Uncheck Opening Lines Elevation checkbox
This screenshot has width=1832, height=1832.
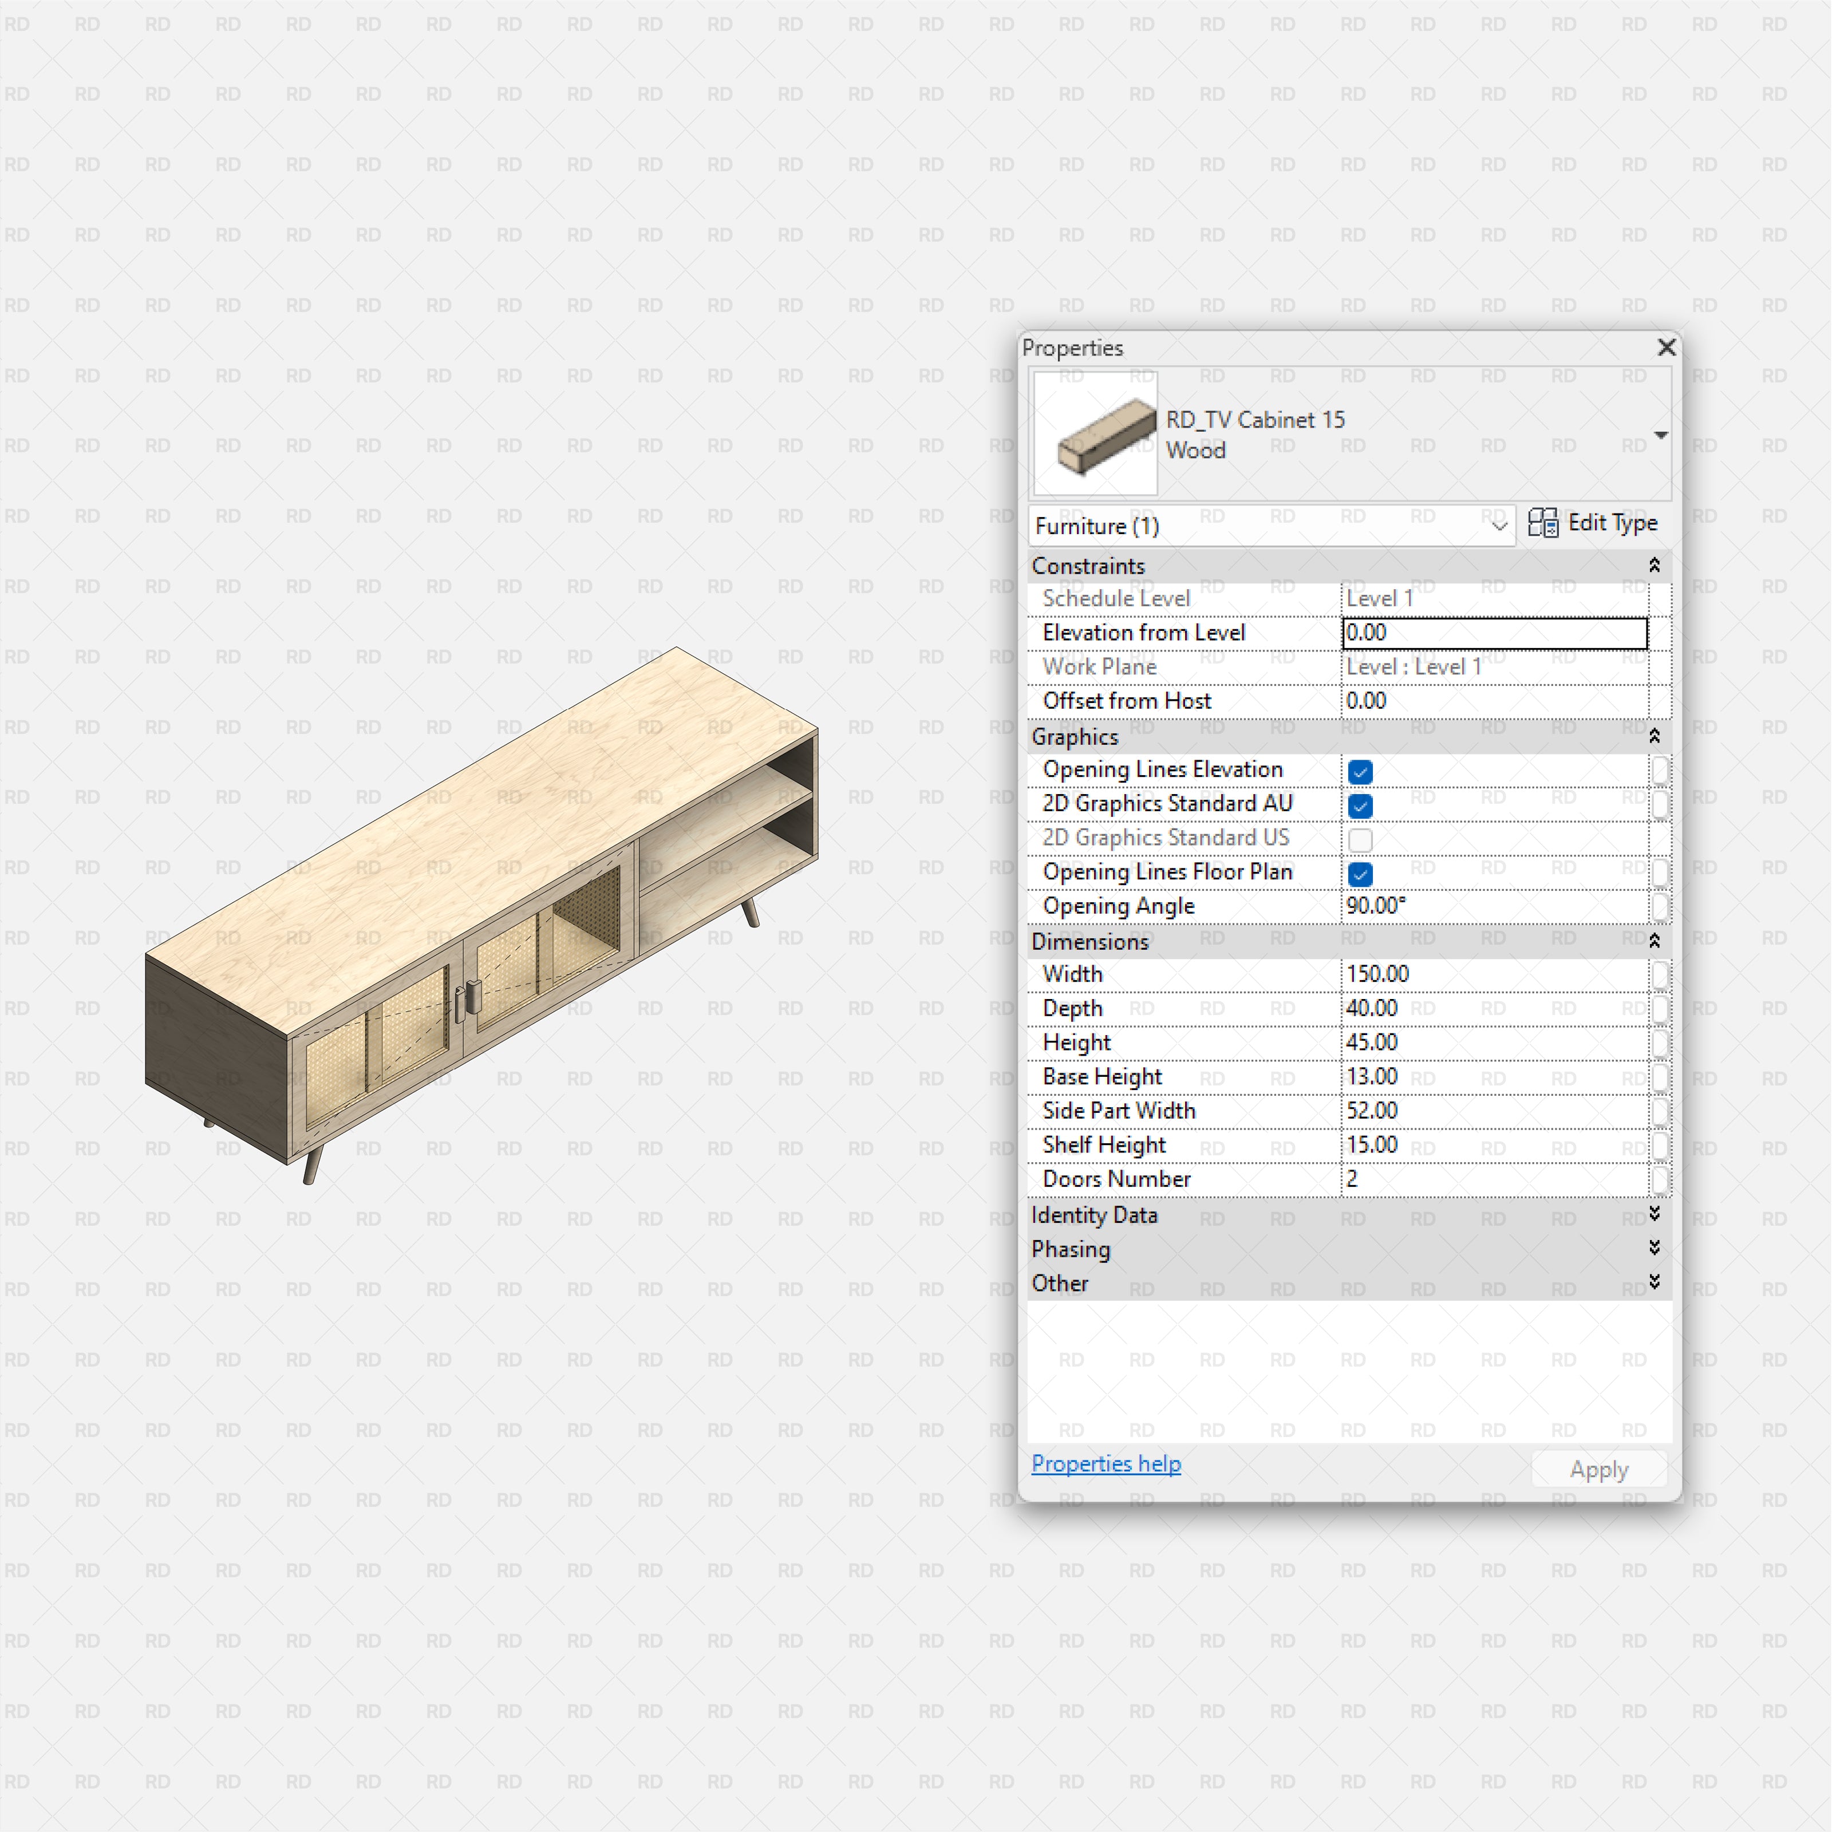coord(1360,771)
